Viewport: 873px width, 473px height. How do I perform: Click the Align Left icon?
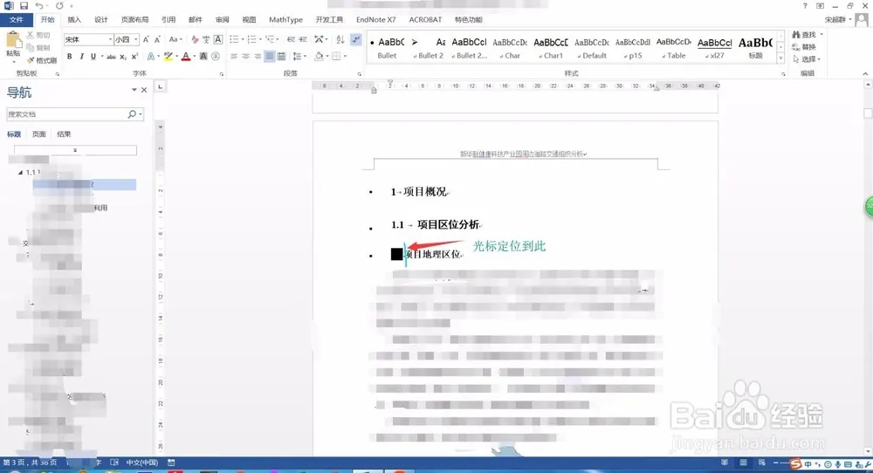pyautogui.click(x=234, y=56)
